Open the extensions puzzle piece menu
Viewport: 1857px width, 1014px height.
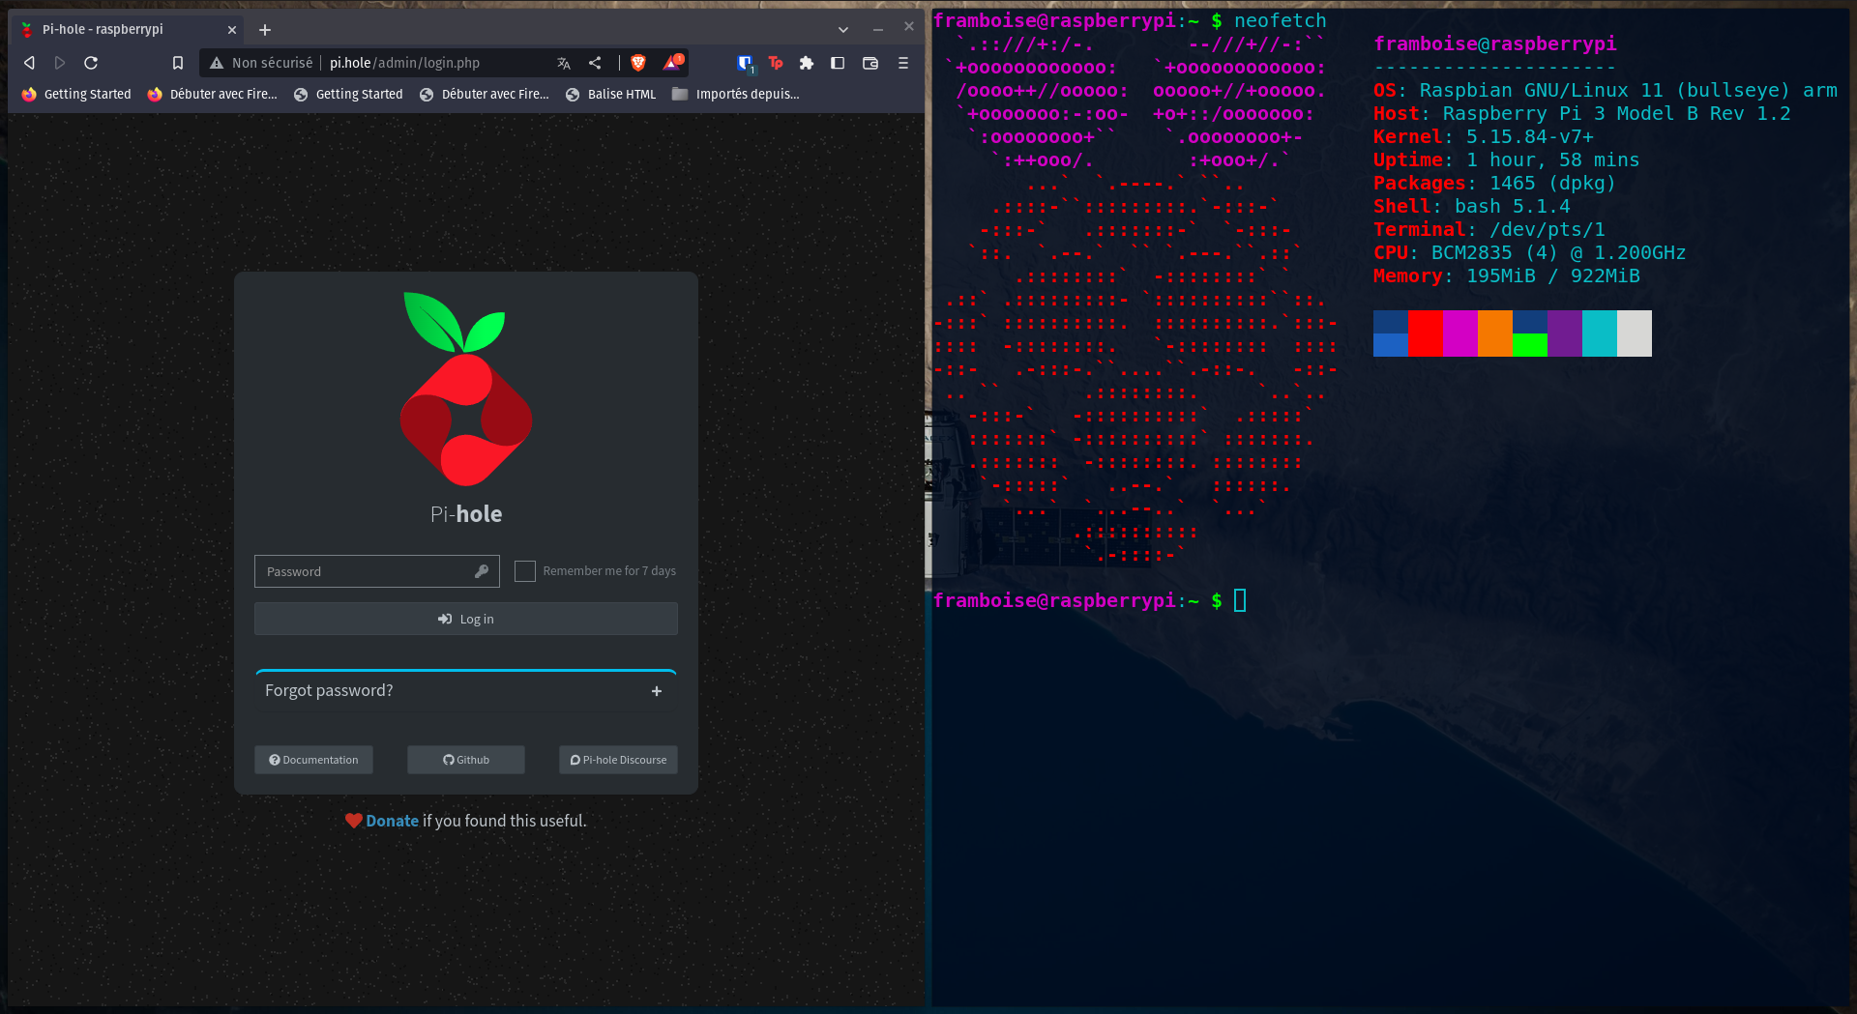click(807, 63)
